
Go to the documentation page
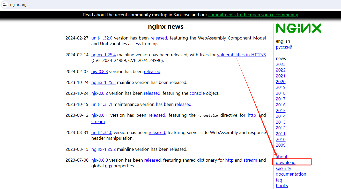(x=291, y=174)
